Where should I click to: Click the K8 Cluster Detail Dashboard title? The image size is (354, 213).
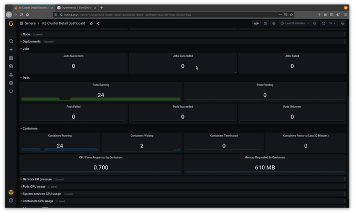[63, 23]
